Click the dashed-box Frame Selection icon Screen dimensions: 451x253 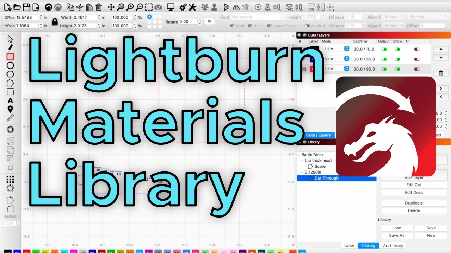click(x=149, y=7)
